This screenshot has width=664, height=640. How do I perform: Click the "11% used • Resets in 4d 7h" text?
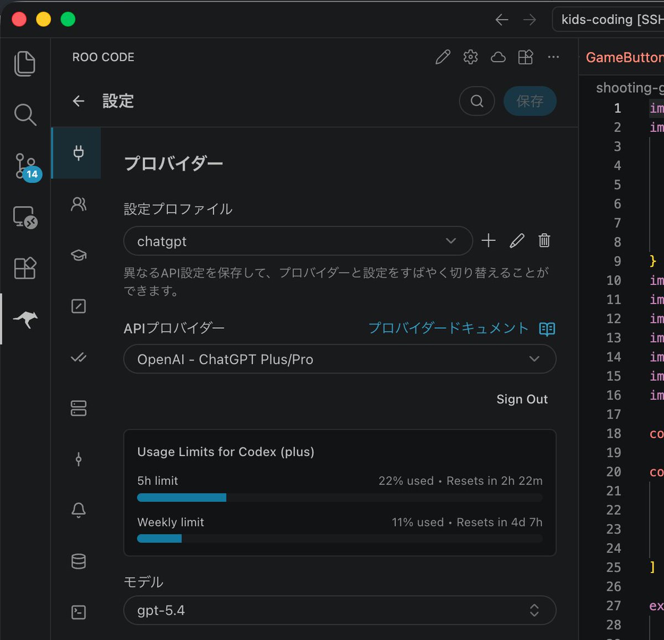pos(467,522)
